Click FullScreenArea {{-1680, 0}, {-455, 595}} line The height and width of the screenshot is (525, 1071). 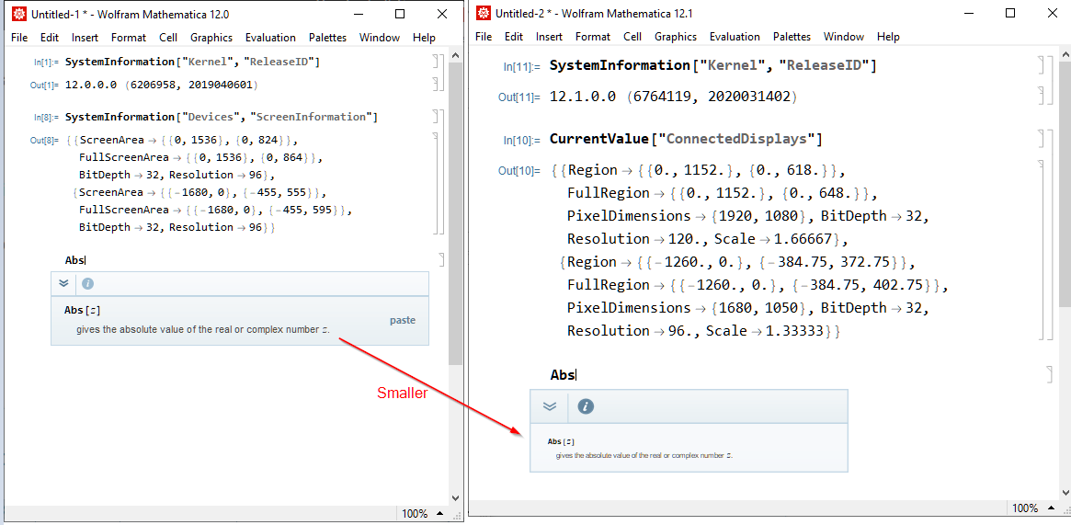216,210
